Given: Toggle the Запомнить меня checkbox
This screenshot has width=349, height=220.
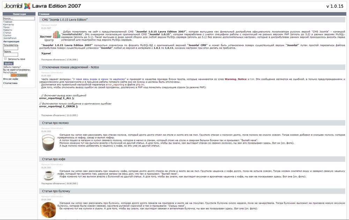Looking at the screenshot, I should point(6,59).
